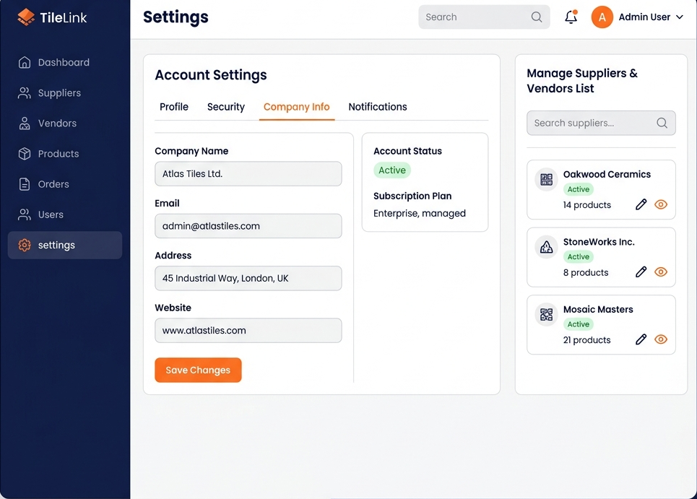
Task: View Oakwood Ceramics via eye icon
Action: click(661, 204)
